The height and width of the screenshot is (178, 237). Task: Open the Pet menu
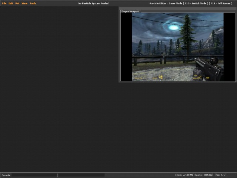pos(17,3)
